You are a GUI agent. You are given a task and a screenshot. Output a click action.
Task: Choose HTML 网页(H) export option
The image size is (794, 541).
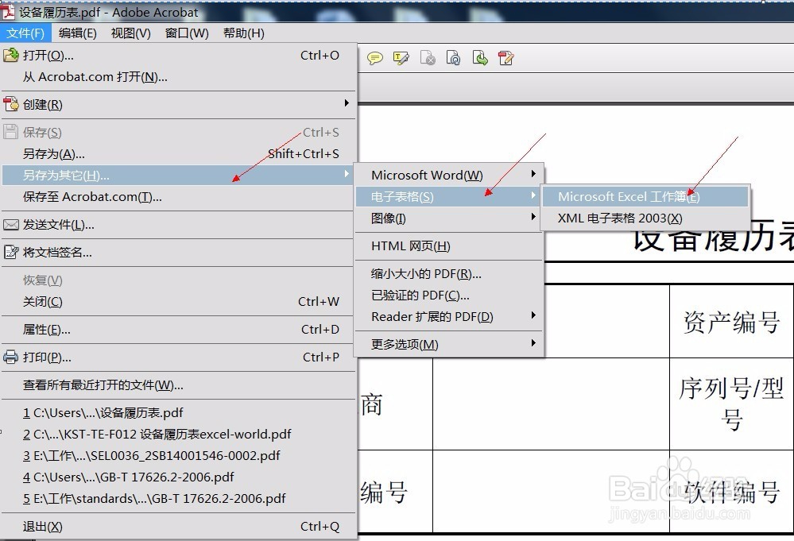click(x=449, y=246)
